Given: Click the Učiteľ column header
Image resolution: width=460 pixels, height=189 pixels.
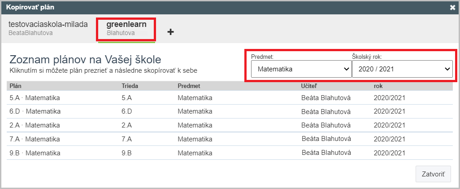Looking at the screenshot, I should click(x=309, y=85).
